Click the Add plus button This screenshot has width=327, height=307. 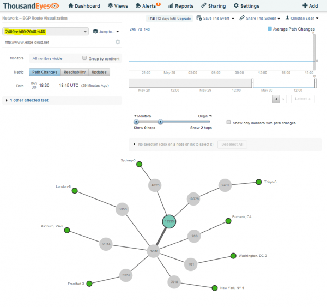310,6
